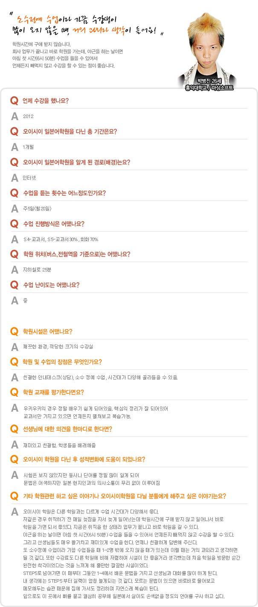Click the question about 성적변화에 도움이 되었나요

pyautogui.click(x=84, y=460)
